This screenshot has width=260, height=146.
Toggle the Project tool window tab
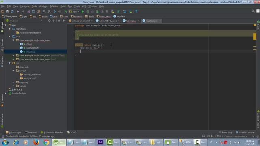coord(2,27)
